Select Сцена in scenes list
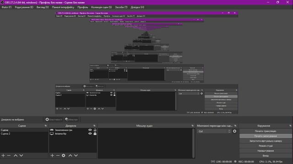Screen dimensions: 293x164 24,130
